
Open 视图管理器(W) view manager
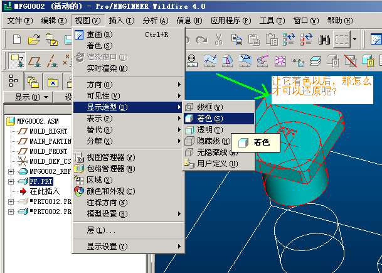(129, 158)
